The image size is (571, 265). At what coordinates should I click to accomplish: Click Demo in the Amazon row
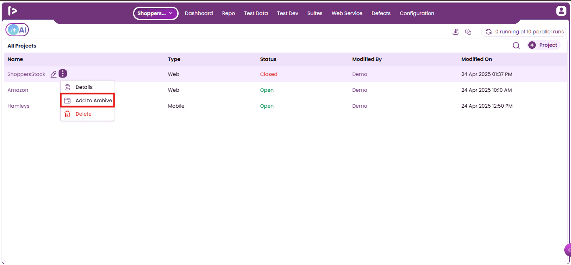pyautogui.click(x=360, y=90)
